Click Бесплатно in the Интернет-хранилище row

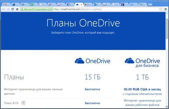(x=92, y=89)
